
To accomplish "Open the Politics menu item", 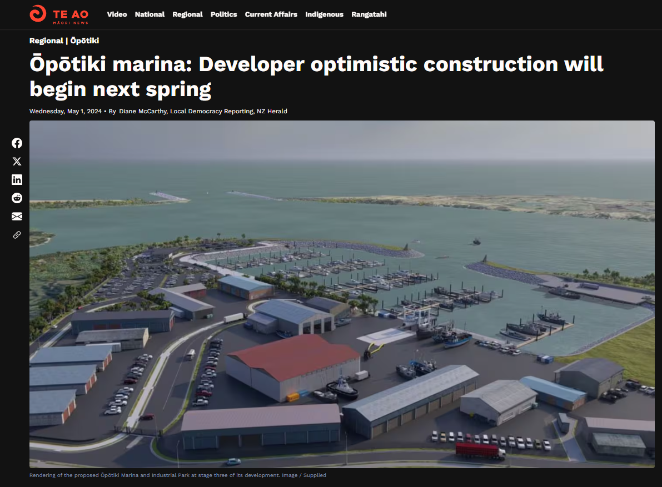I will [223, 14].
